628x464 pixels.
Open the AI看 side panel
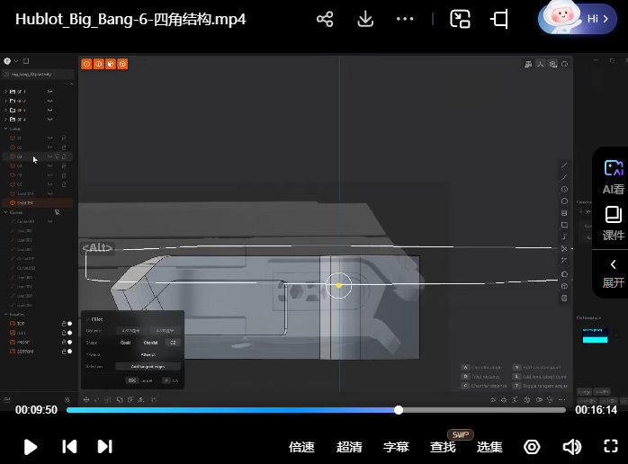tap(613, 176)
